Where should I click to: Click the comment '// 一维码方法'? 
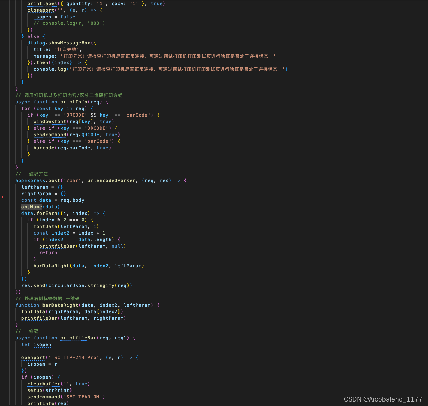tap(32, 174)
